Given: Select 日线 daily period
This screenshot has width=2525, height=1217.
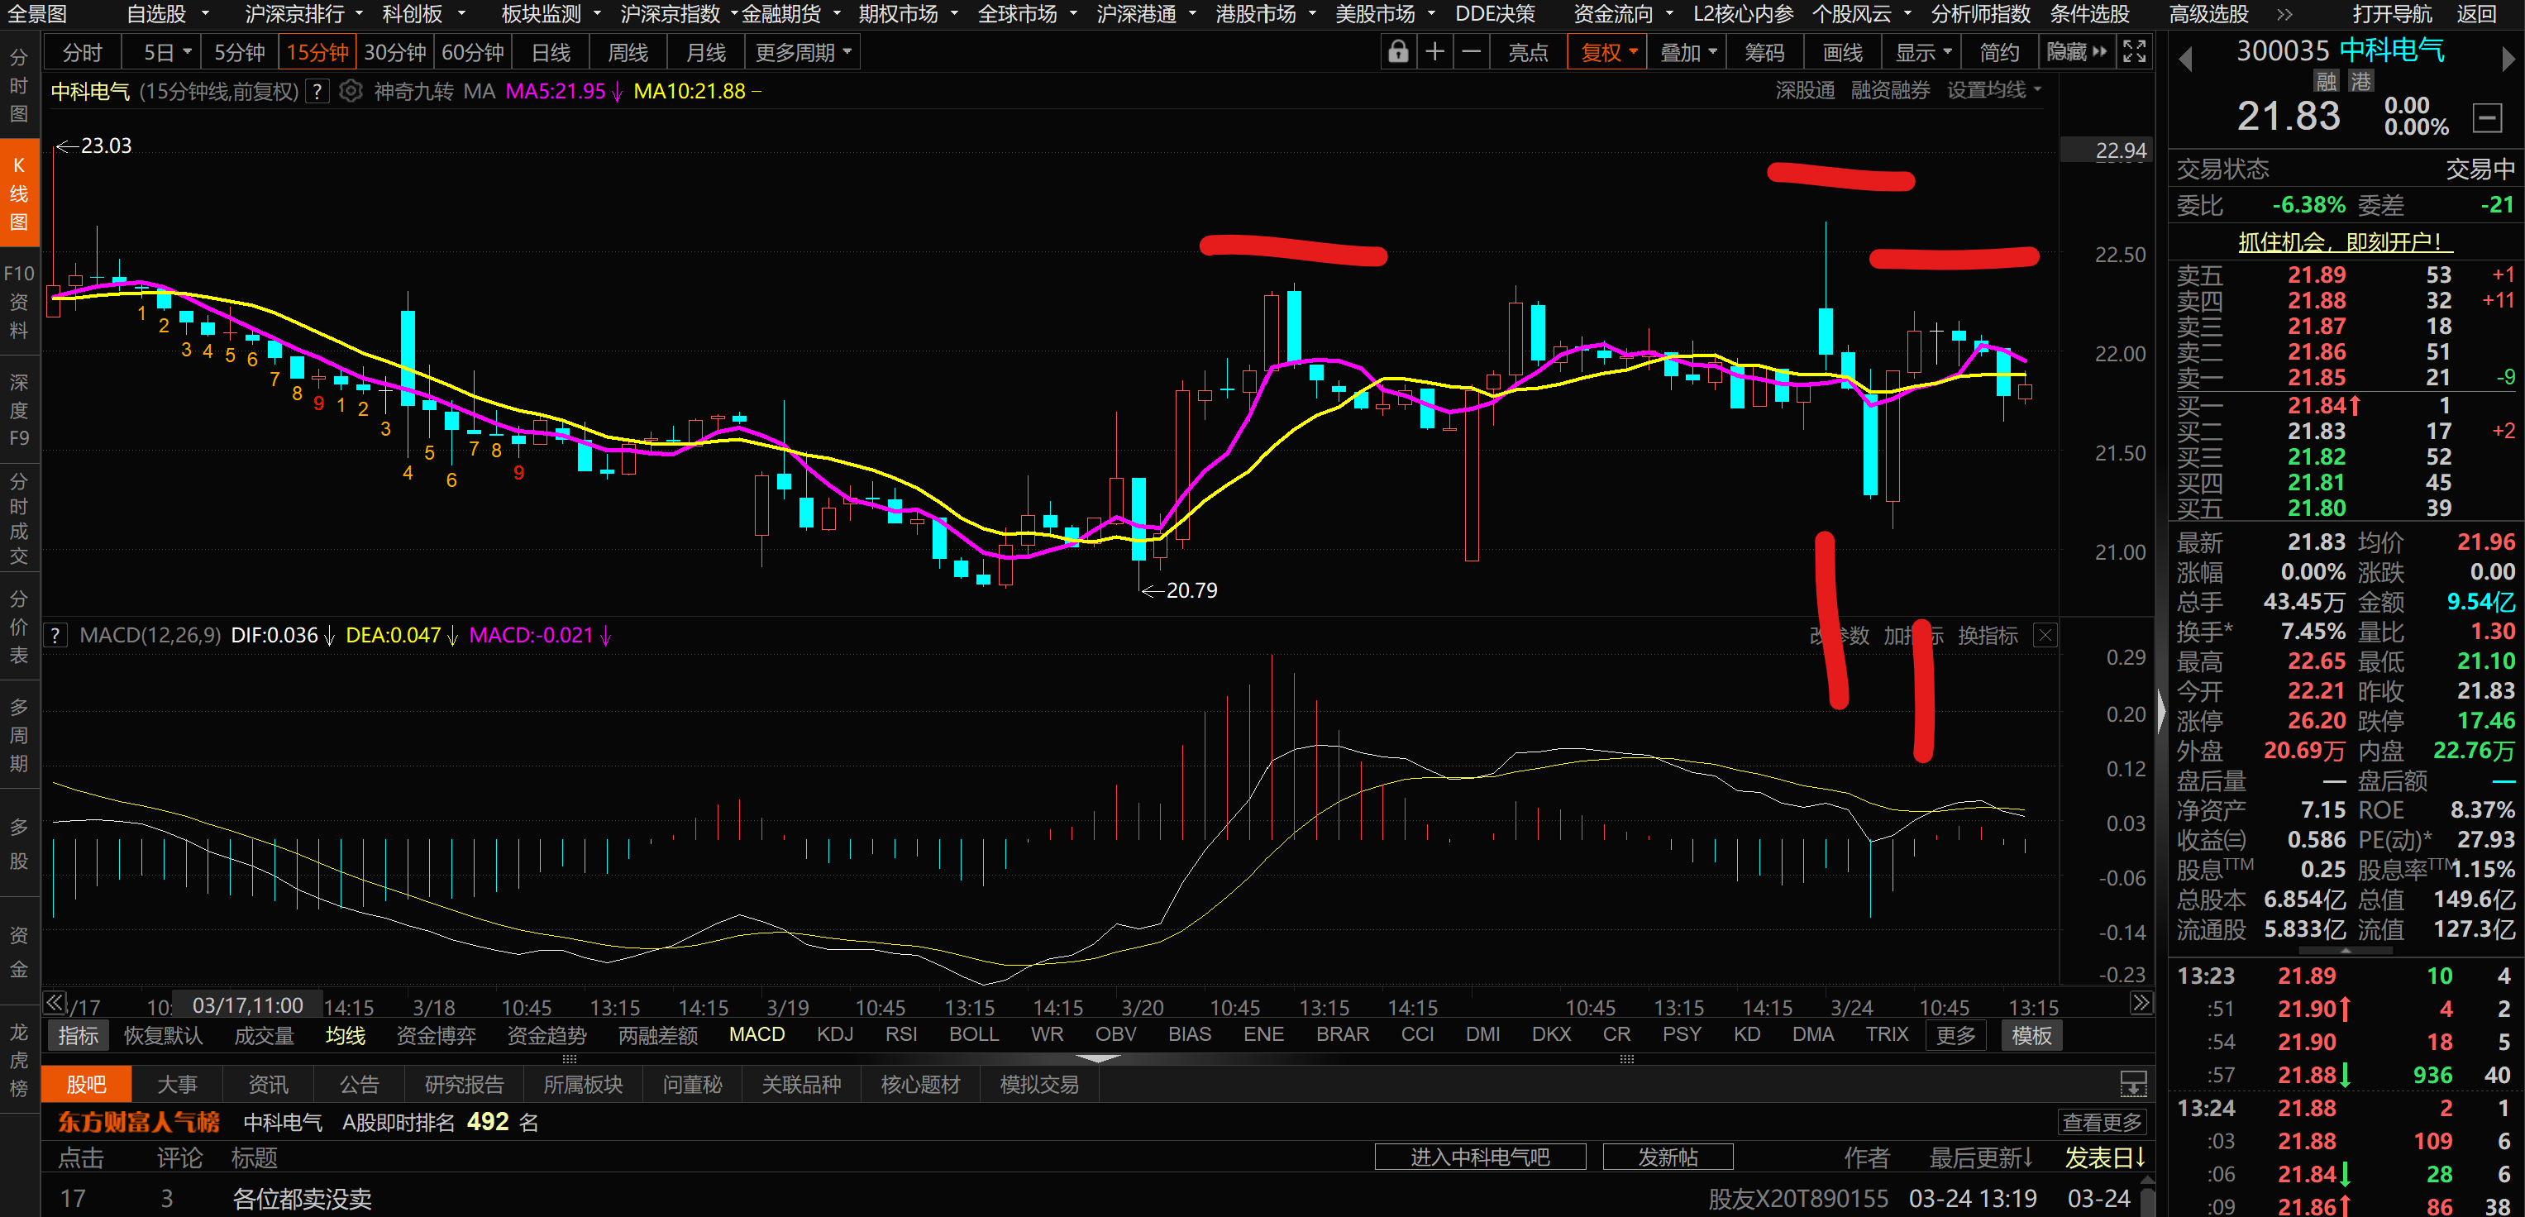Looking at the screenshot, I should coord(551,53).
